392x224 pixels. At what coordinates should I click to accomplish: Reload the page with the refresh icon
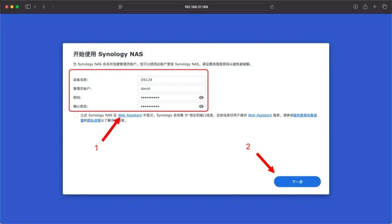point(272,7)
